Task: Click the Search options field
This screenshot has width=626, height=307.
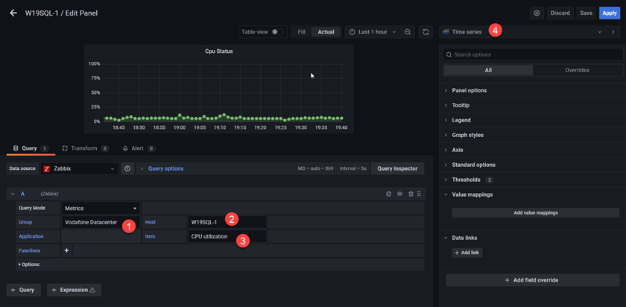Action: coord(533,54)
